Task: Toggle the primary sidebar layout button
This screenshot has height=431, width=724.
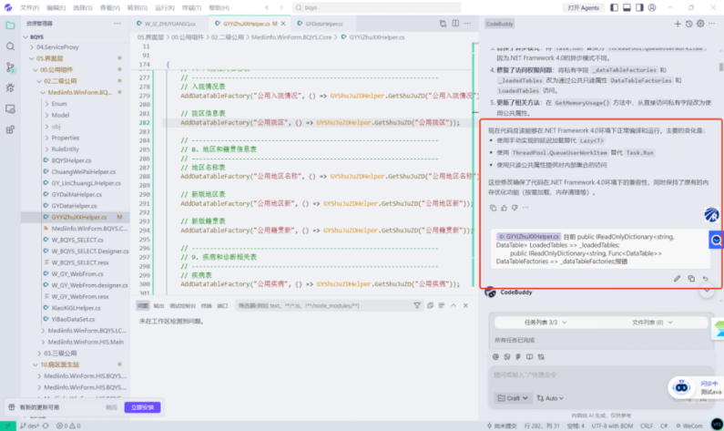Action: click(614, 7)
